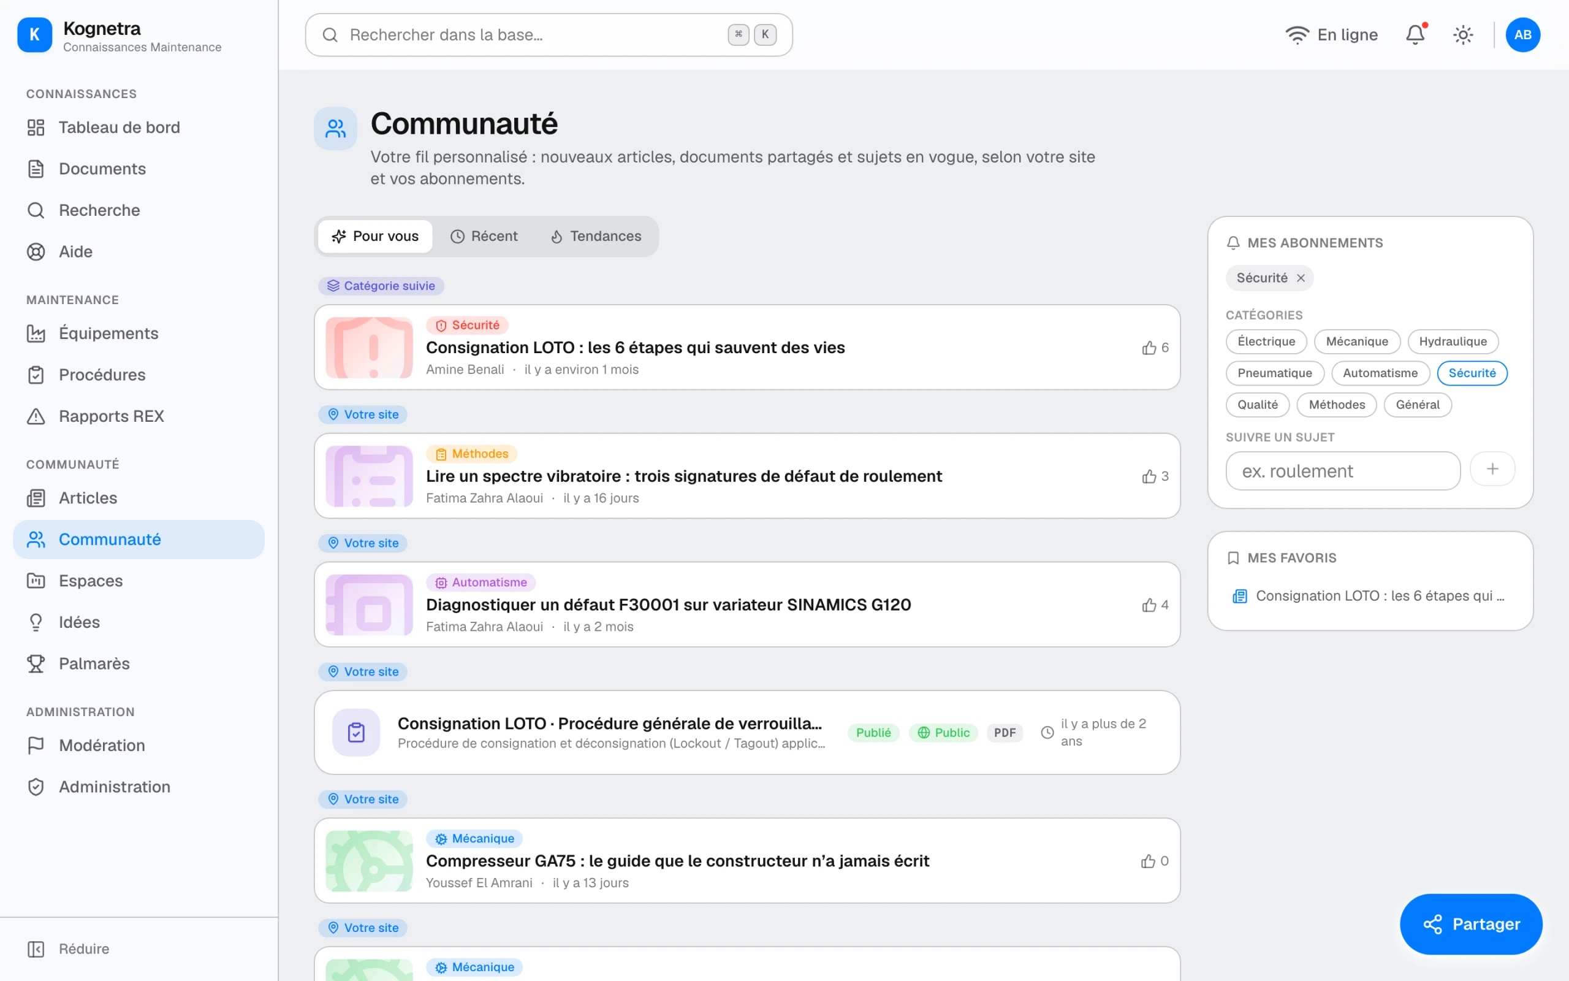The width and height of the screenshot is (1569, 981).
Task: Like the Compresseur GA75 article
Action: (x=1155, y=861)
